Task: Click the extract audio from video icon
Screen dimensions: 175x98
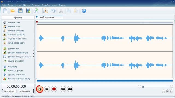Action: pyautogui.click(x=28, y=11)
